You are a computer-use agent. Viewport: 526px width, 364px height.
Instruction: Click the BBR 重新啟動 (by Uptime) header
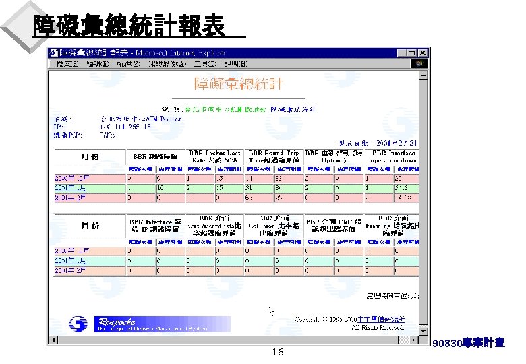coord(334,156)
